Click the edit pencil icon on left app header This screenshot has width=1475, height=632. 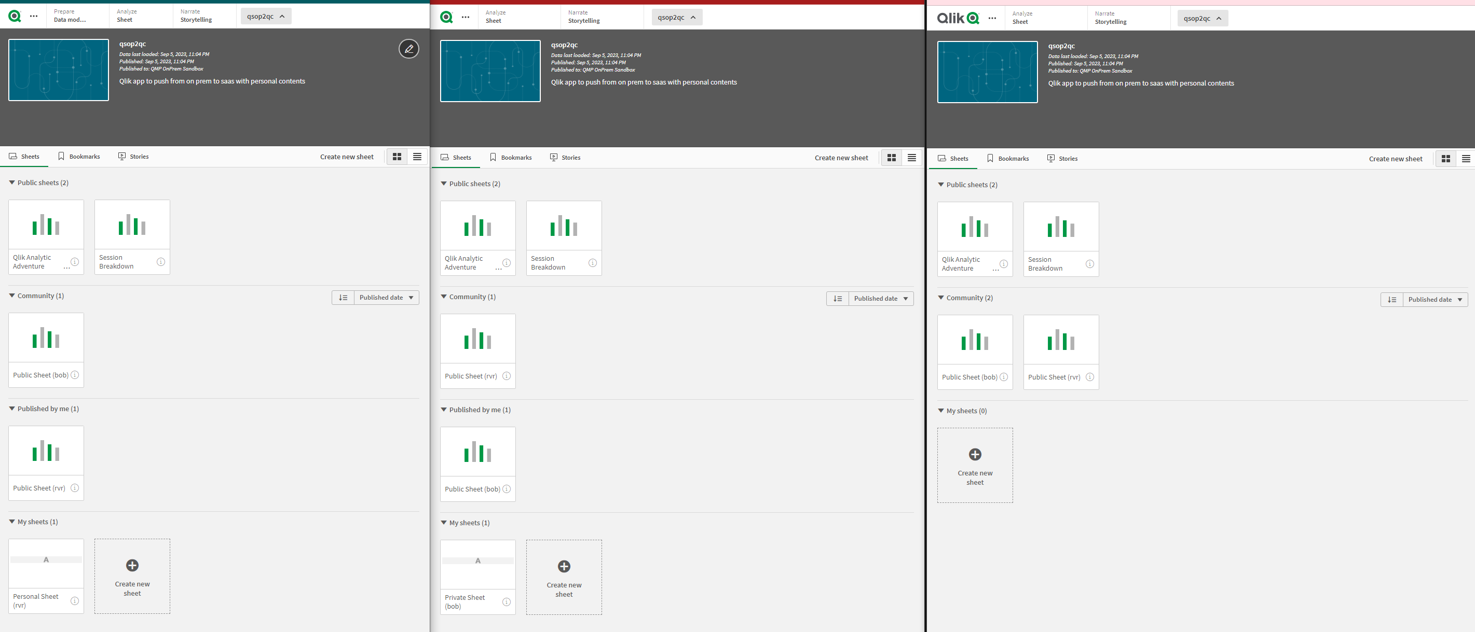click(408, 49)
